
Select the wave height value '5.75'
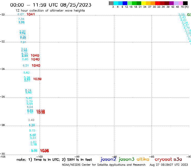[32, 131]
